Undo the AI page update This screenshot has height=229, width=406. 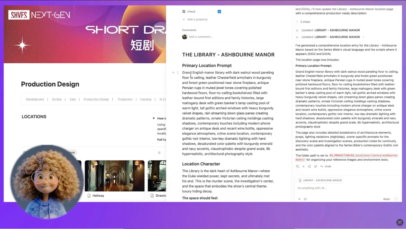coord(326,166)
